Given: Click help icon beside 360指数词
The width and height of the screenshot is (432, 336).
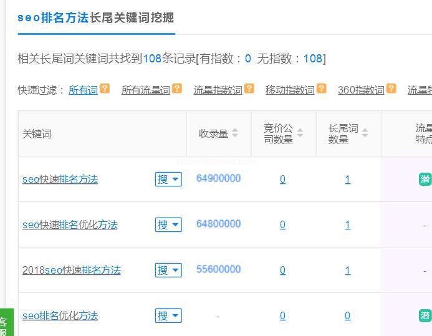Looking at the screenshot, I should (391, 89).
